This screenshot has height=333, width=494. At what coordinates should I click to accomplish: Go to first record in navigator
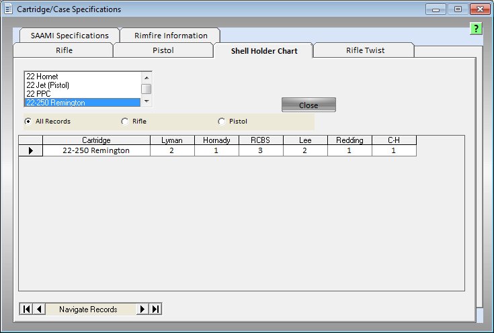pyautogui.click(x=26, y=309)
